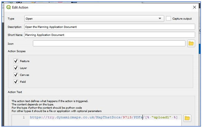Browse for an icon file with folder button
203x128 pixels.
[191, 43]
